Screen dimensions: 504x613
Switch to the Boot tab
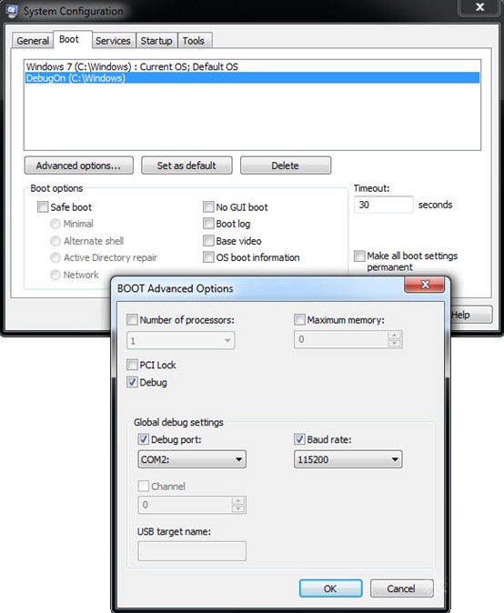click(73, 39)
